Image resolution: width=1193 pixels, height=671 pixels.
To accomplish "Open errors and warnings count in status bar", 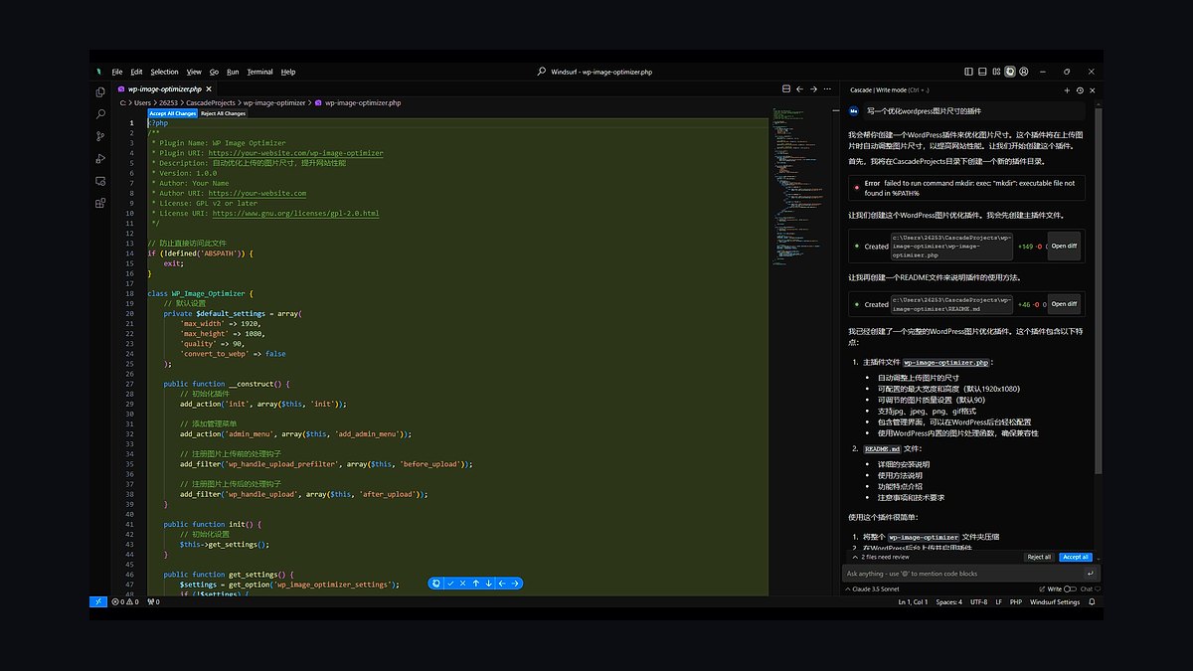I will point(127,601).
